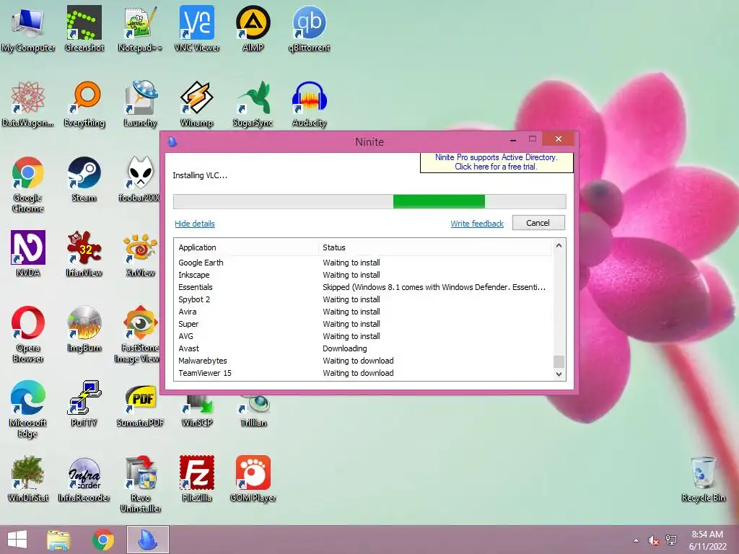
Task: Select the Trillian desktop shortcut
Action: tap(253, 410)
